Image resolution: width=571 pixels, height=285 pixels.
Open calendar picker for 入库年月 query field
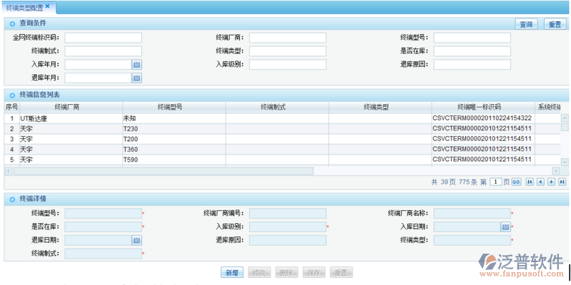[x=137, y=64]
